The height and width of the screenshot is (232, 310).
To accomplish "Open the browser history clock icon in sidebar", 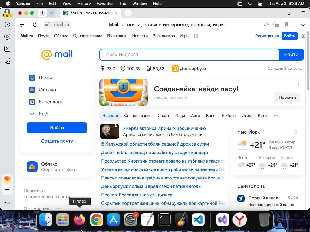I will 7,24.
